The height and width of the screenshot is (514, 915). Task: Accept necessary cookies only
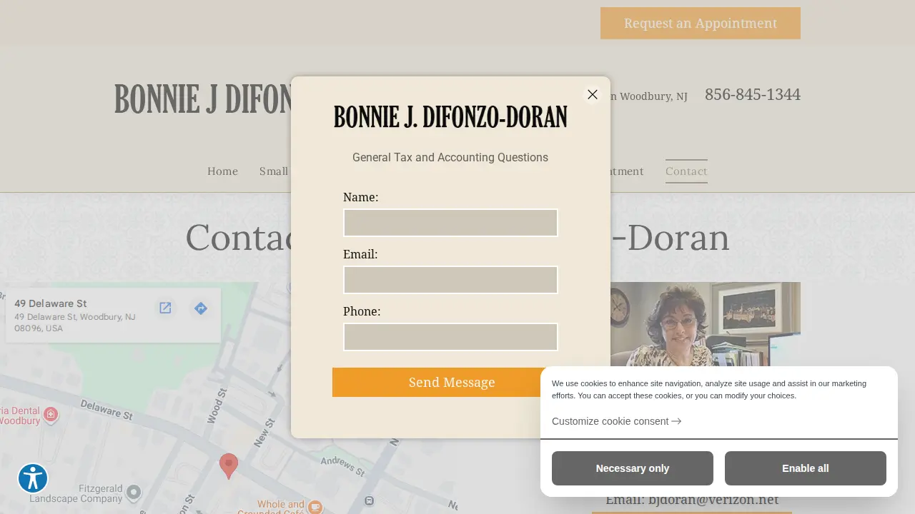[x=633, y=468]
